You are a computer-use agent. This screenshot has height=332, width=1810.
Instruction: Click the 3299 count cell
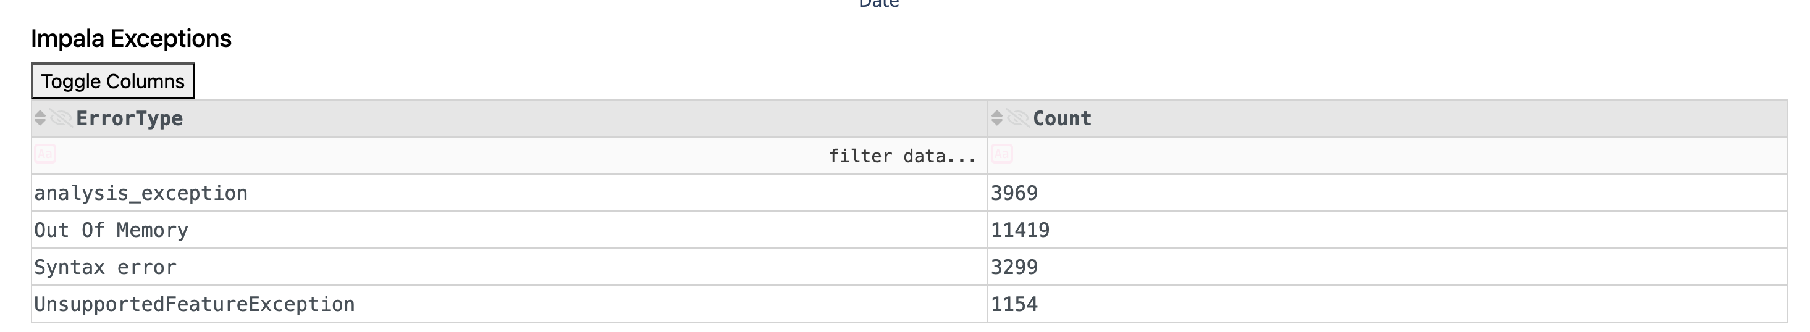pos(1014,267)
